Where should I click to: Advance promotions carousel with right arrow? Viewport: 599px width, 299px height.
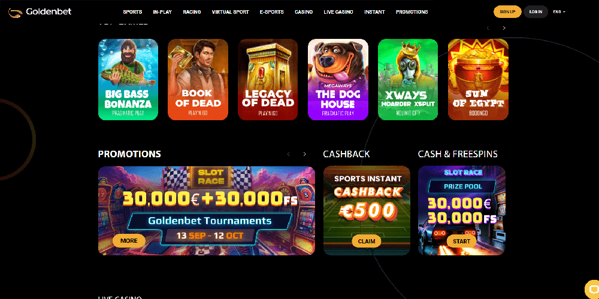[x=304, y=154]
